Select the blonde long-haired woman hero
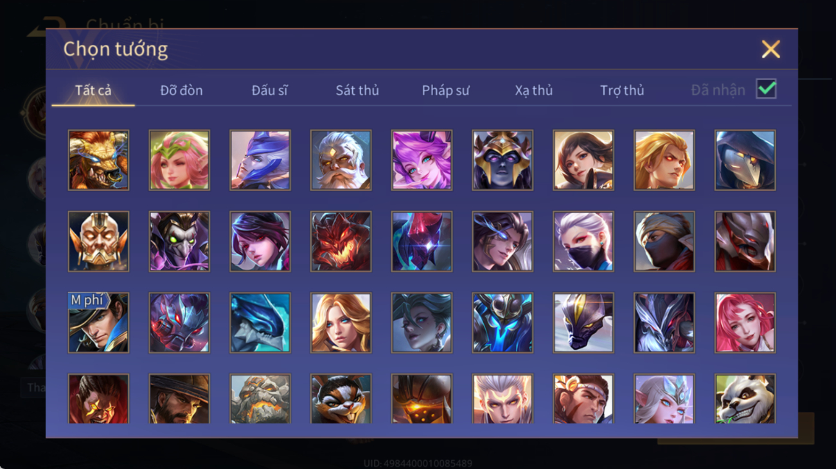The width and height of the screenshot is (836, 469). click(341, 323)
